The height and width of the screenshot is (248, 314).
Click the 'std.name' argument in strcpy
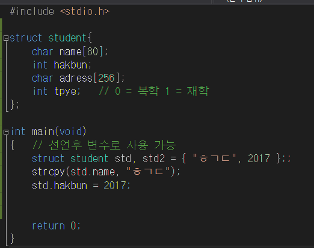coord(93,172)
